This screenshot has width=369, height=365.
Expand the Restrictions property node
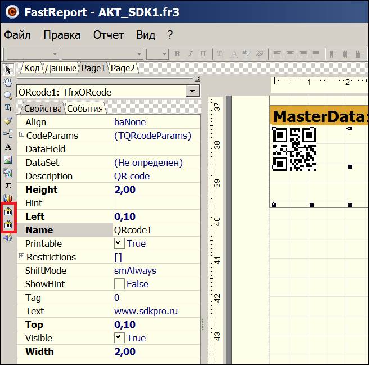pyautogui.click(x=22, y=256)
